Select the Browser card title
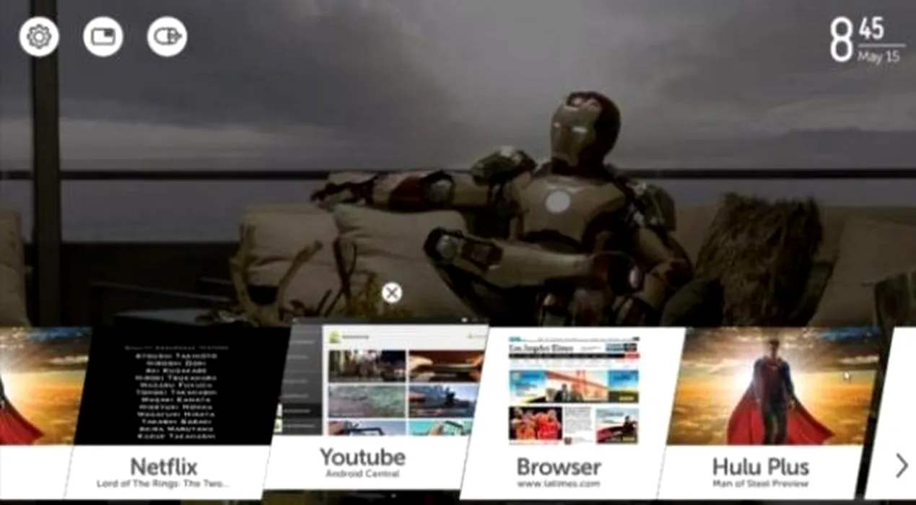 coord(558,467)
